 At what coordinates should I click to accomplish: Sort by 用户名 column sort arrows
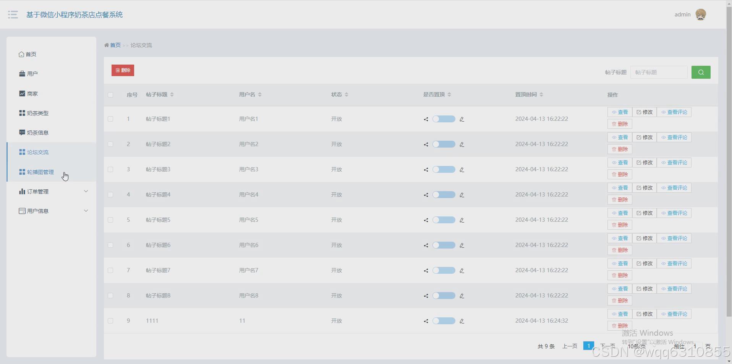pos(260,94)
